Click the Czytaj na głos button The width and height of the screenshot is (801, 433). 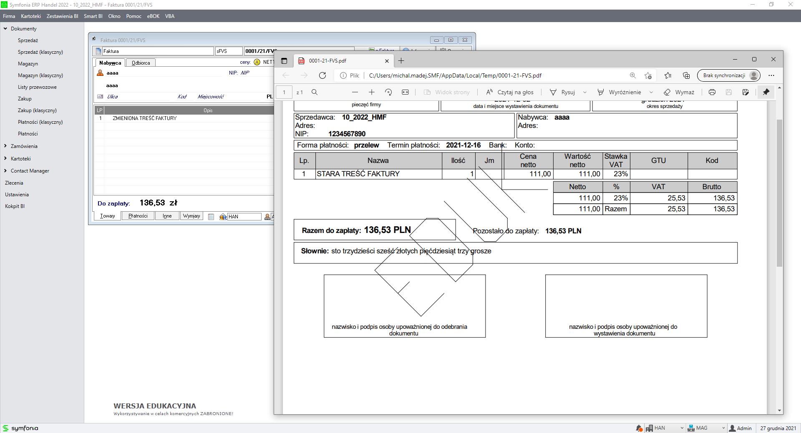point(510,92)
